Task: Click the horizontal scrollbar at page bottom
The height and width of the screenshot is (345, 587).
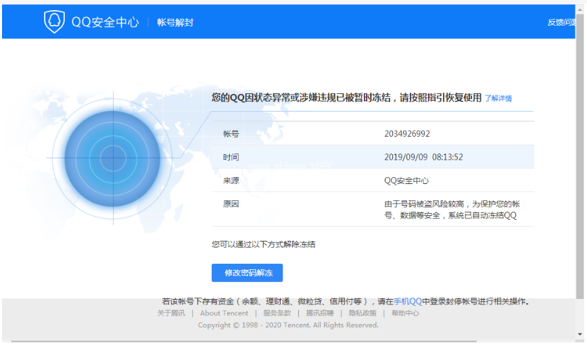Action: coord(291,342)
